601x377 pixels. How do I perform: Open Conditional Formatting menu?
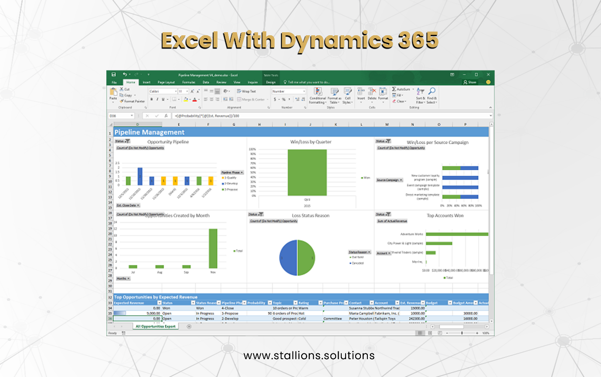point(318,95)
